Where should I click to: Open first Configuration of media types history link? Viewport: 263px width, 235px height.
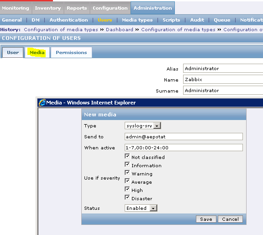pos(61,30)
